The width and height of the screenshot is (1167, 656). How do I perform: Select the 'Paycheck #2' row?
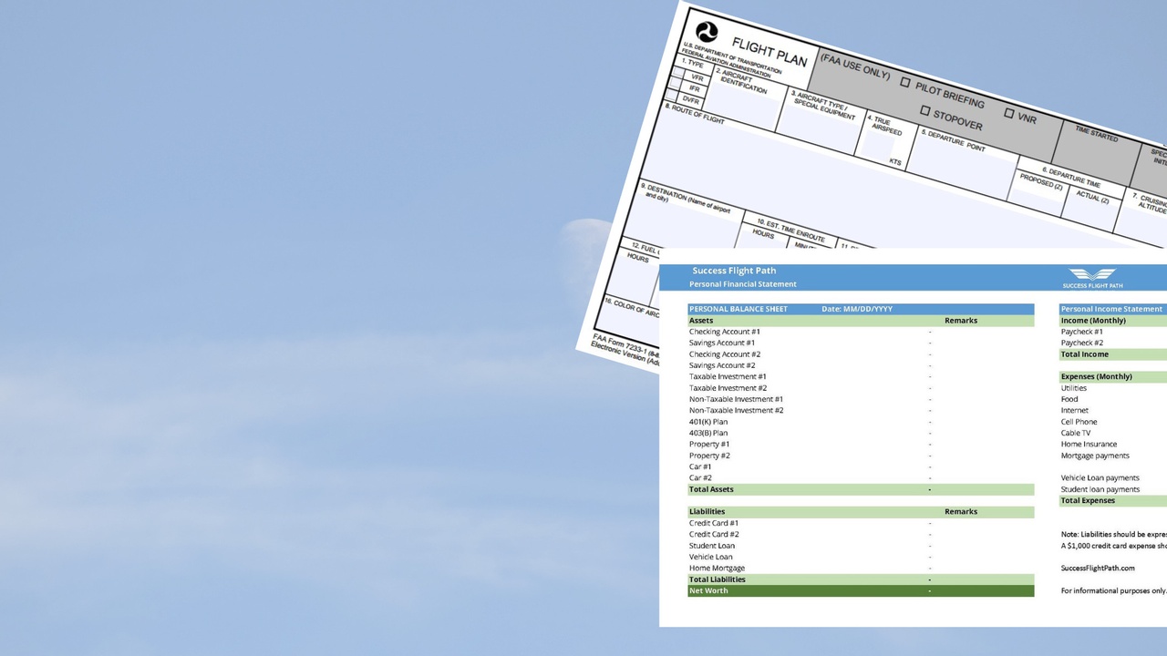tap(1112, 343)
